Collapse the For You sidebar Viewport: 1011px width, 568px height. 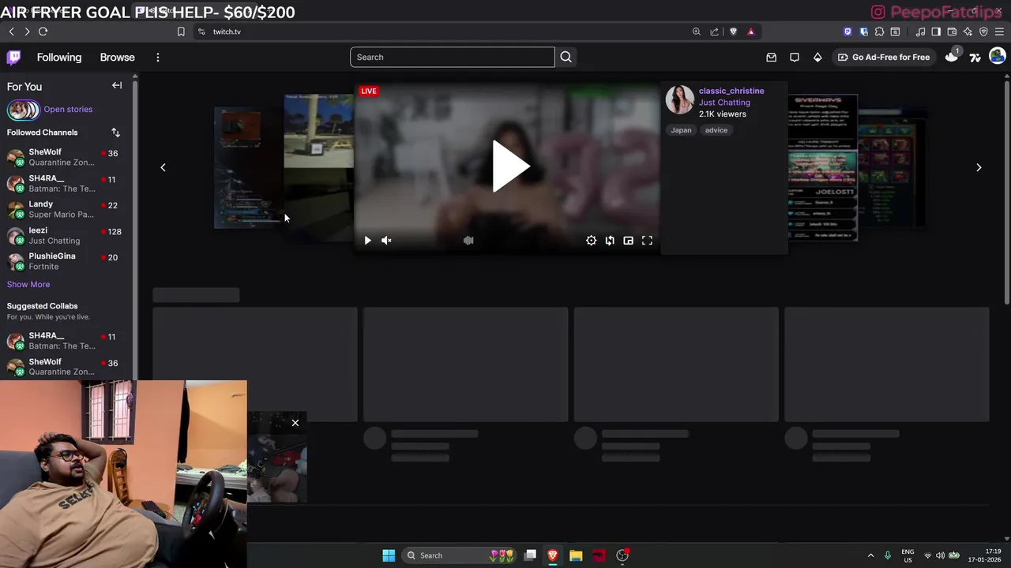(x=117, y=85)
